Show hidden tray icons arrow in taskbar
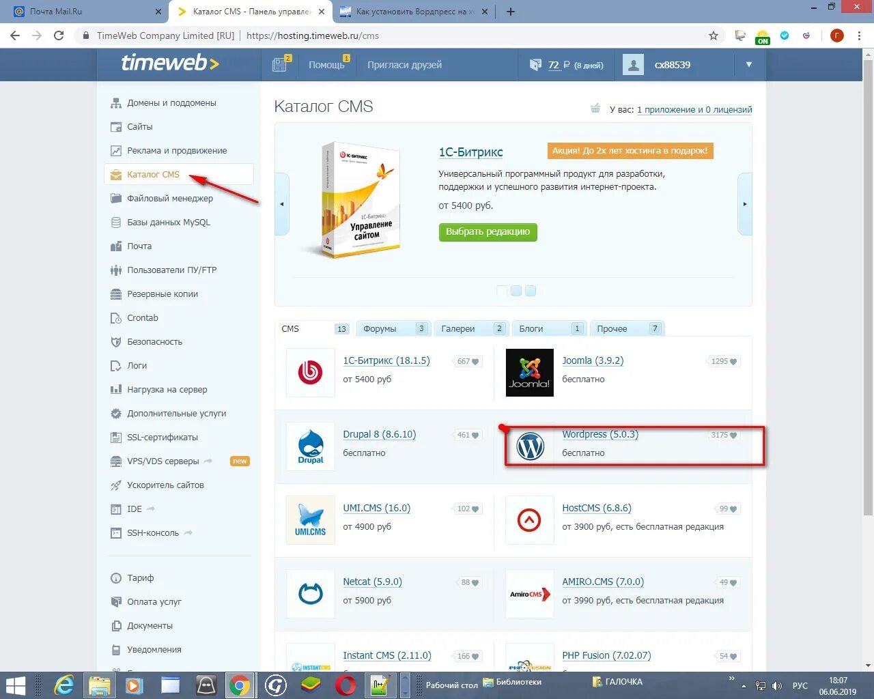874x699 pixels. coord(744,686)
